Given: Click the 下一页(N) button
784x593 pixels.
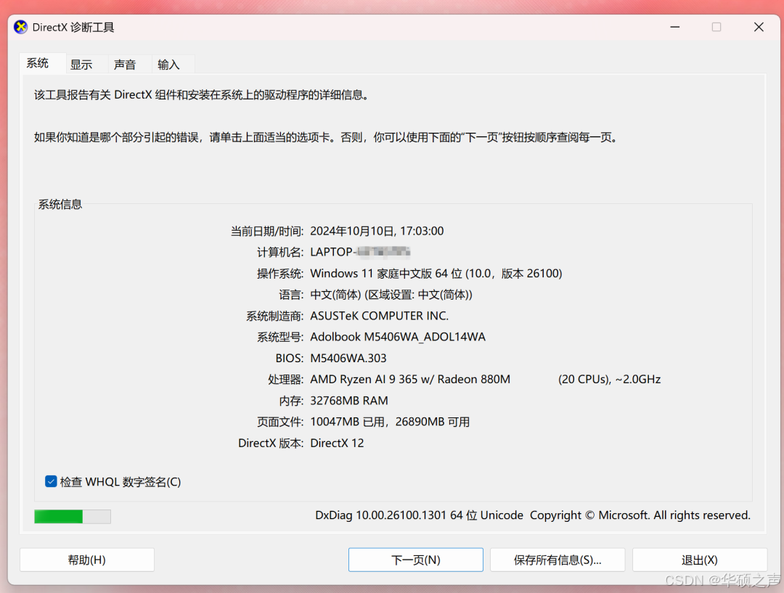Looking at the screenshot, I should 415,560.
